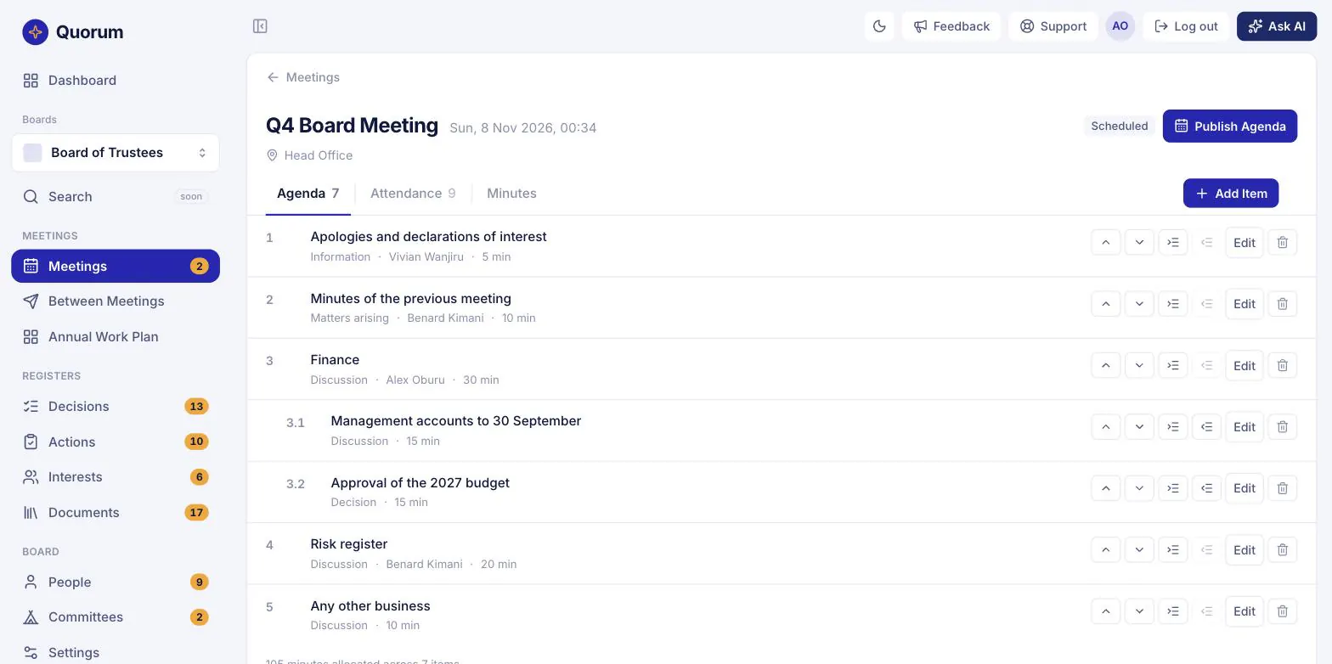The height and width of the screenshot is (664, 1332).
Task: Open the Support link
Action: click(1053, 26)
